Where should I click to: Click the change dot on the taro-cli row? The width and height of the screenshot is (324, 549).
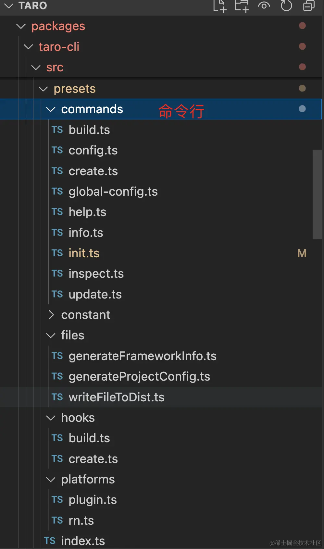pos(302,46)
